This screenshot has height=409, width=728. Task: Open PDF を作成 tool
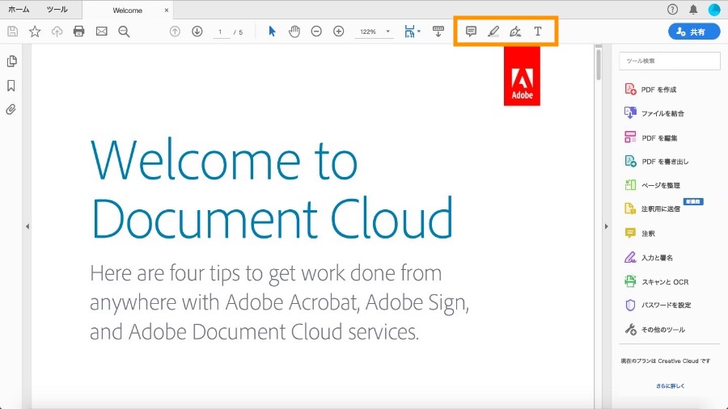coord(651,89)
